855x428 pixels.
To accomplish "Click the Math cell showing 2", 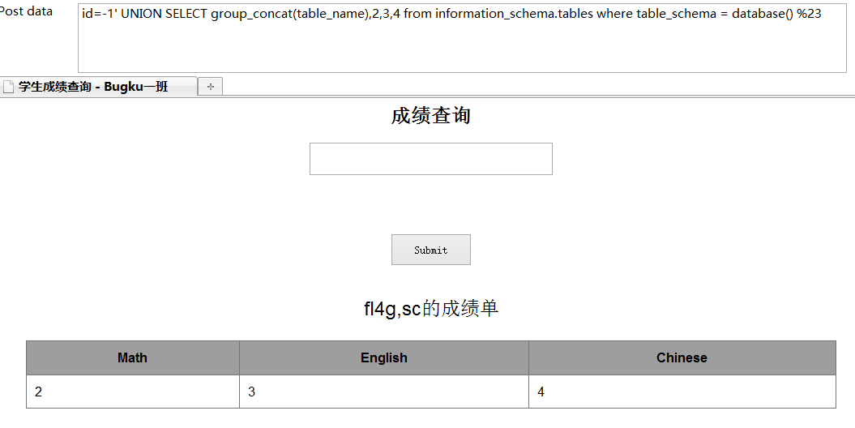I will tap(132, 392).
